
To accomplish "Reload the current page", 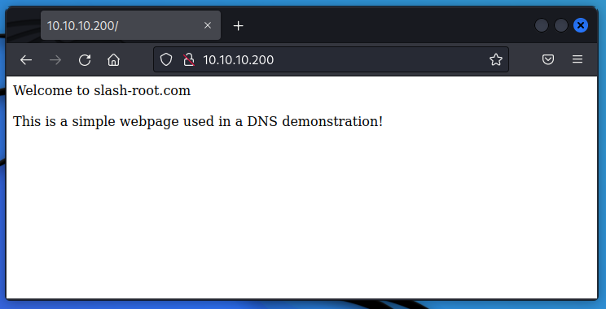I will (x=85, y=60).
